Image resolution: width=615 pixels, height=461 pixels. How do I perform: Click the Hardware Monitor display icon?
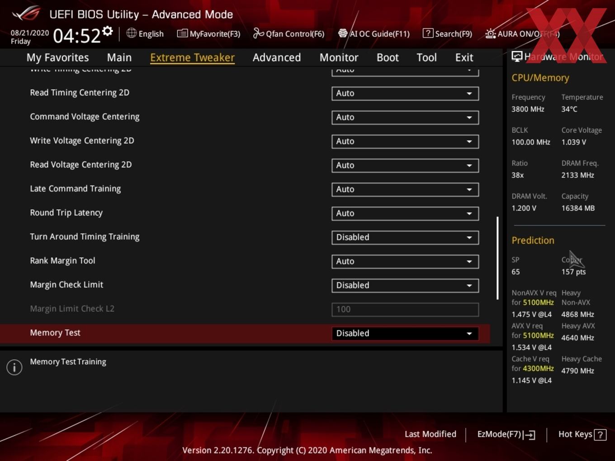click(517, 56)
